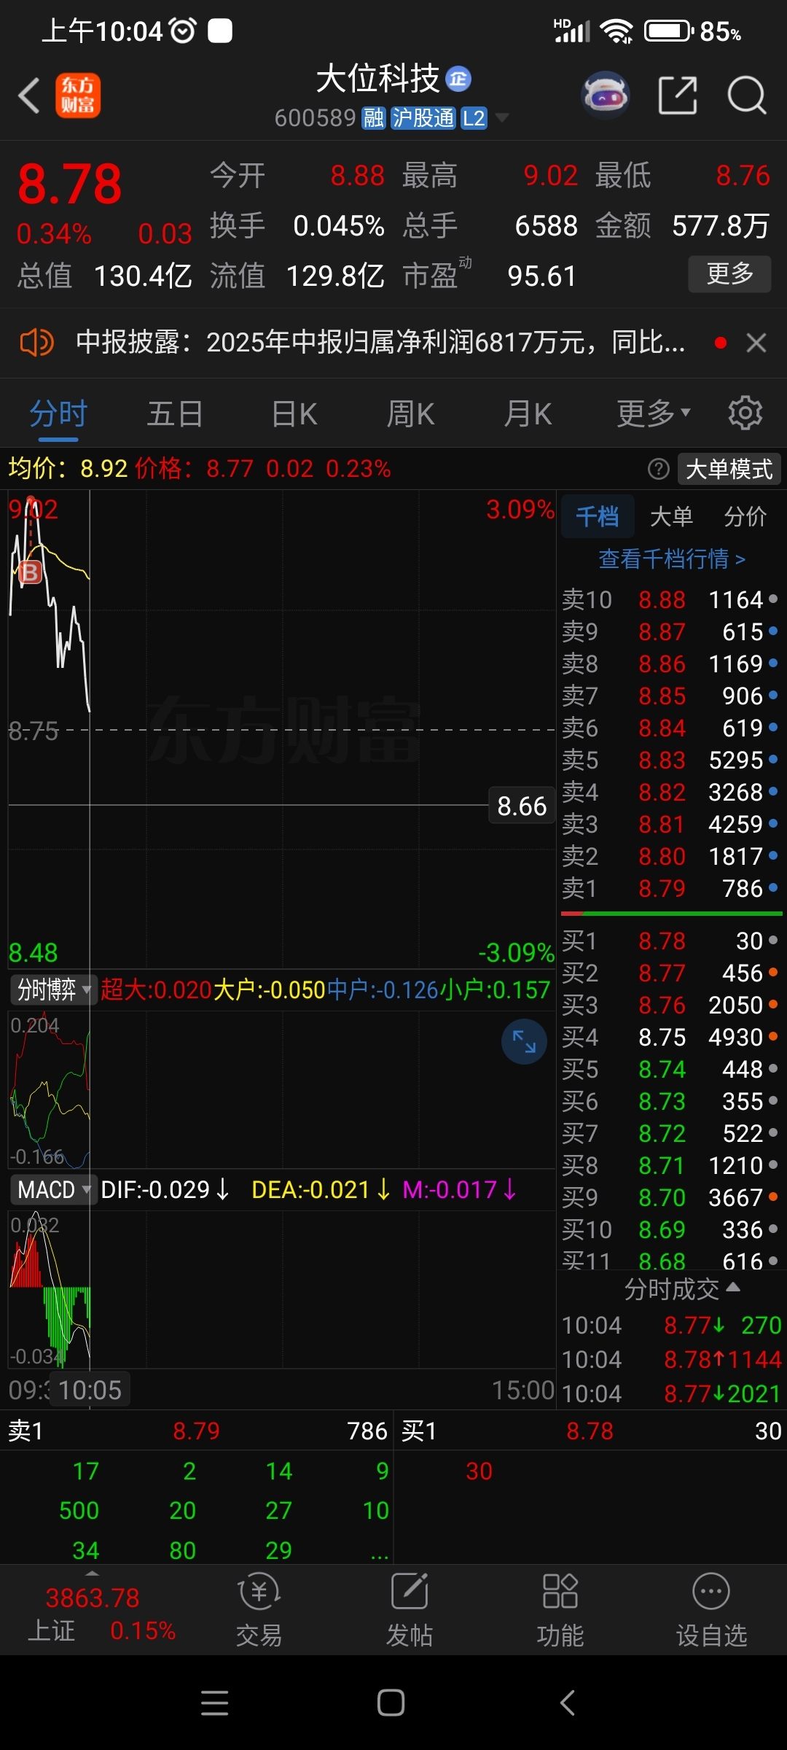Tap the 10:05 crosshair time label

coord(90,1390)
